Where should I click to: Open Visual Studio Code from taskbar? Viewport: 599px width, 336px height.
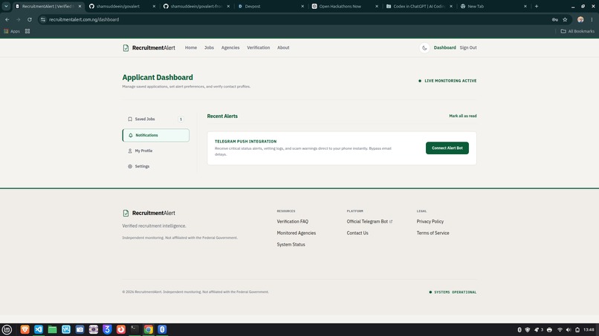39,329
